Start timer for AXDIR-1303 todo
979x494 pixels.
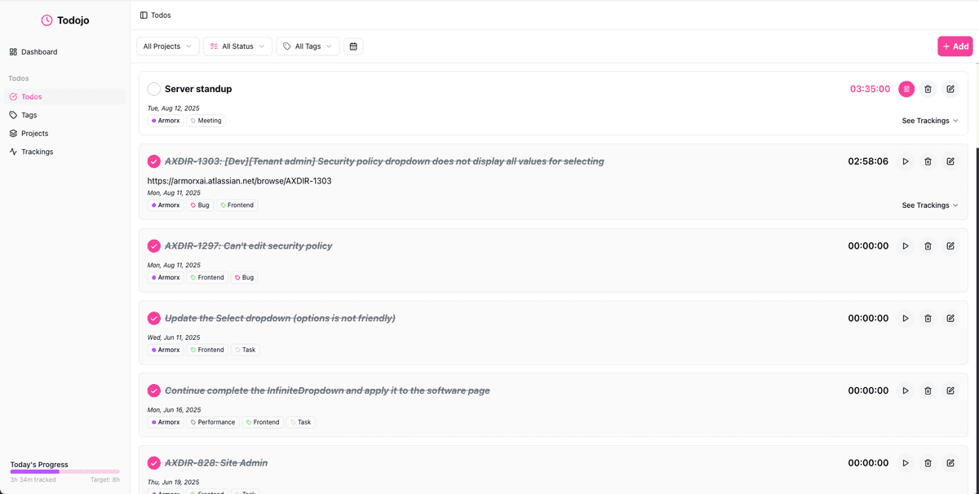click(905, 161)
